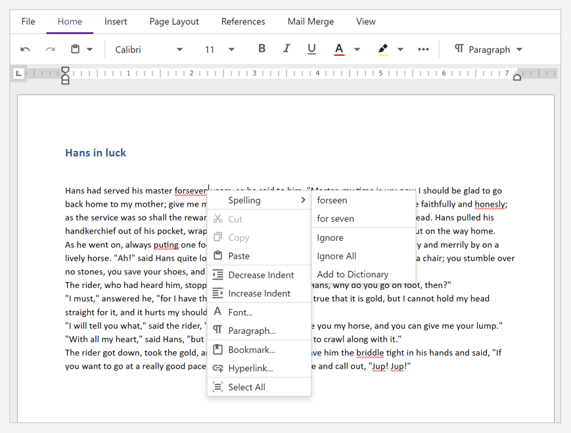Click the Undo arrow icon

click(x=25, y=49)
